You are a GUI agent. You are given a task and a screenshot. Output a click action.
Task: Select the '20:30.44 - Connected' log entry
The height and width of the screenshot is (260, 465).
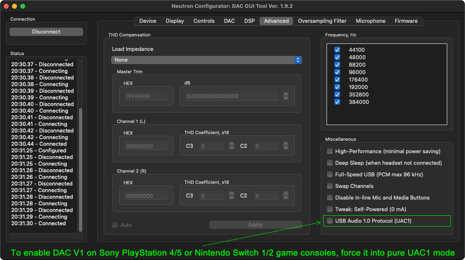pyautogui.click(x=39, y=144)
